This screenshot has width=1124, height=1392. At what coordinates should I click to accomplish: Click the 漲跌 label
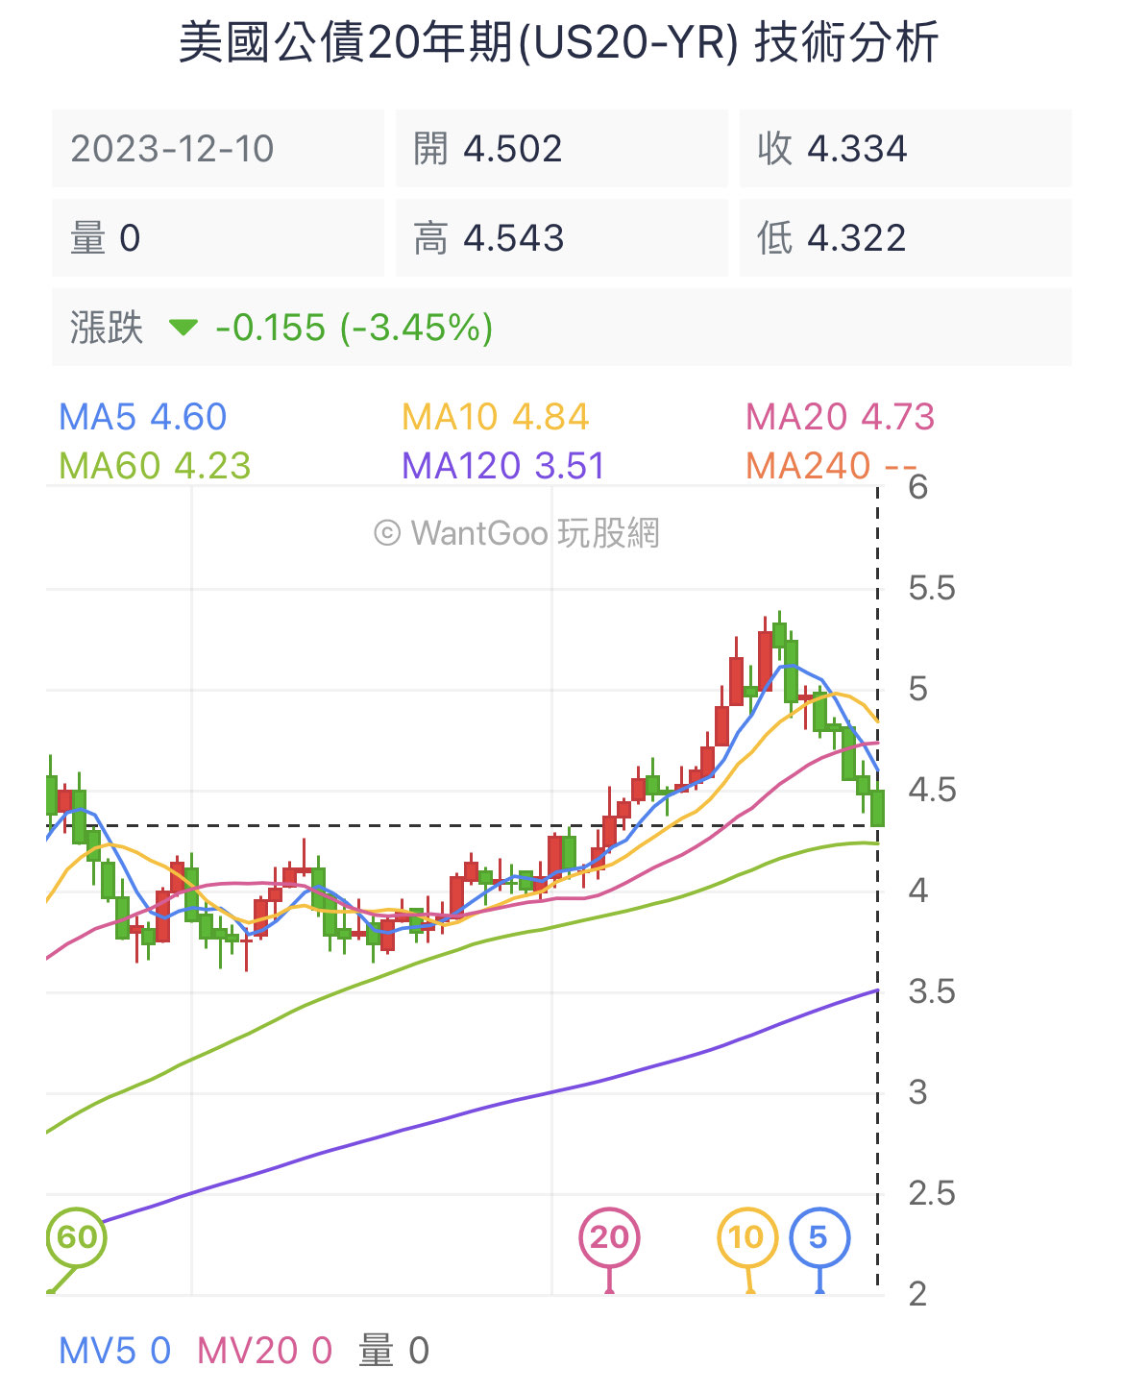tap(106, 328)
